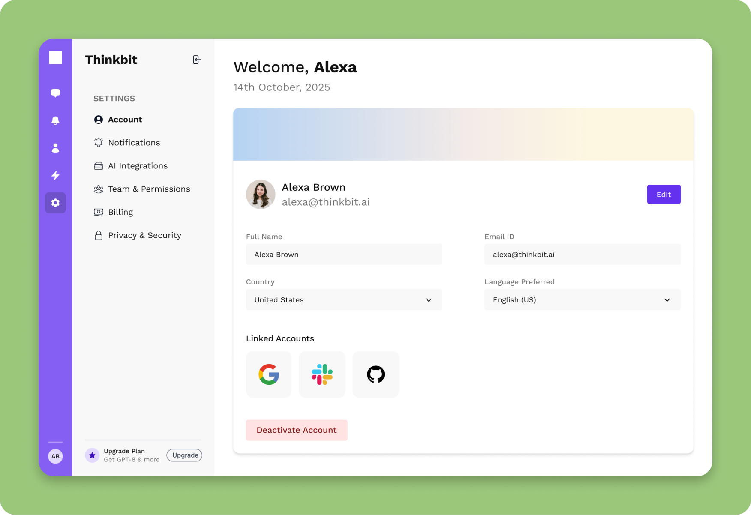
Task: Click the Google linked account icon
Action: (268, 374)
